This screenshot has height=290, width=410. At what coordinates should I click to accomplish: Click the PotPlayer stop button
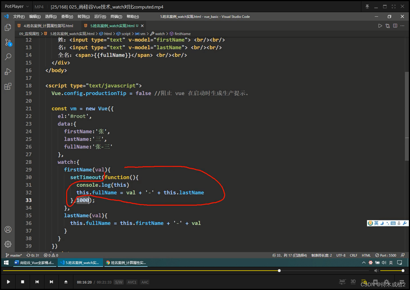point(23,282)
